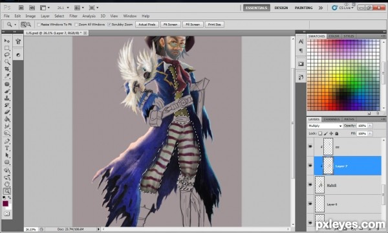Switch to Color panel tab
The width and height of the screenshot is (388, 233).
(x=334, y=36)
